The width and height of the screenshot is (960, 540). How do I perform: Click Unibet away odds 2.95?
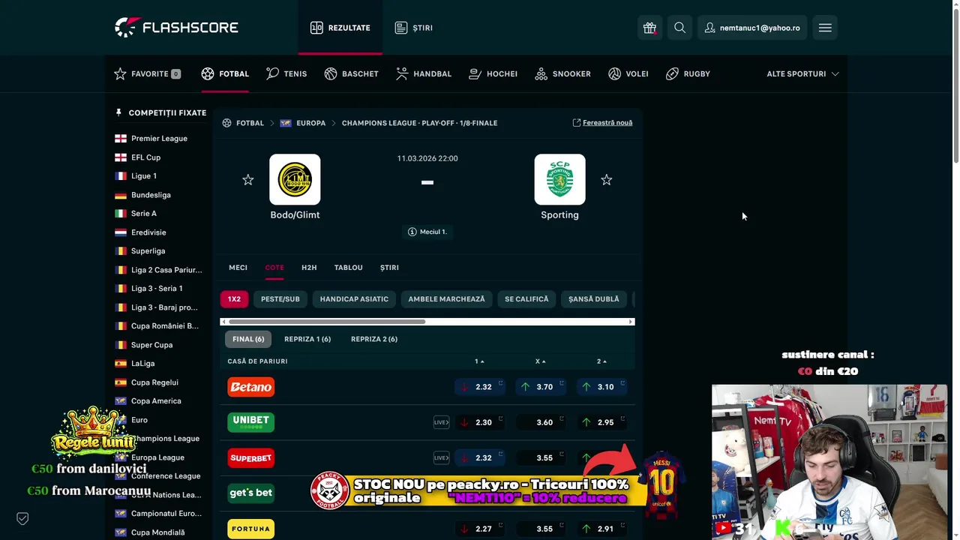point(601,422)
